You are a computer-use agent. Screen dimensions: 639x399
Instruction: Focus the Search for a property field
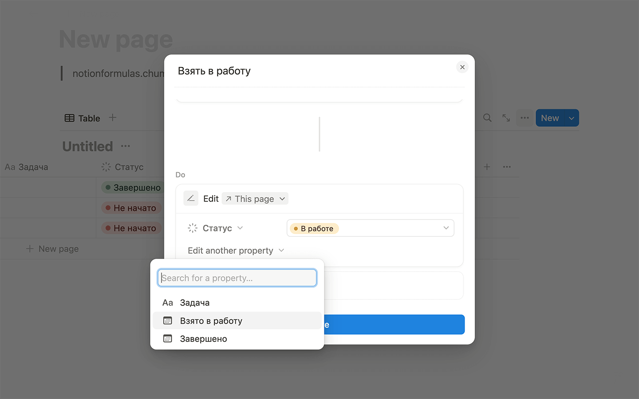click(237, 278)
